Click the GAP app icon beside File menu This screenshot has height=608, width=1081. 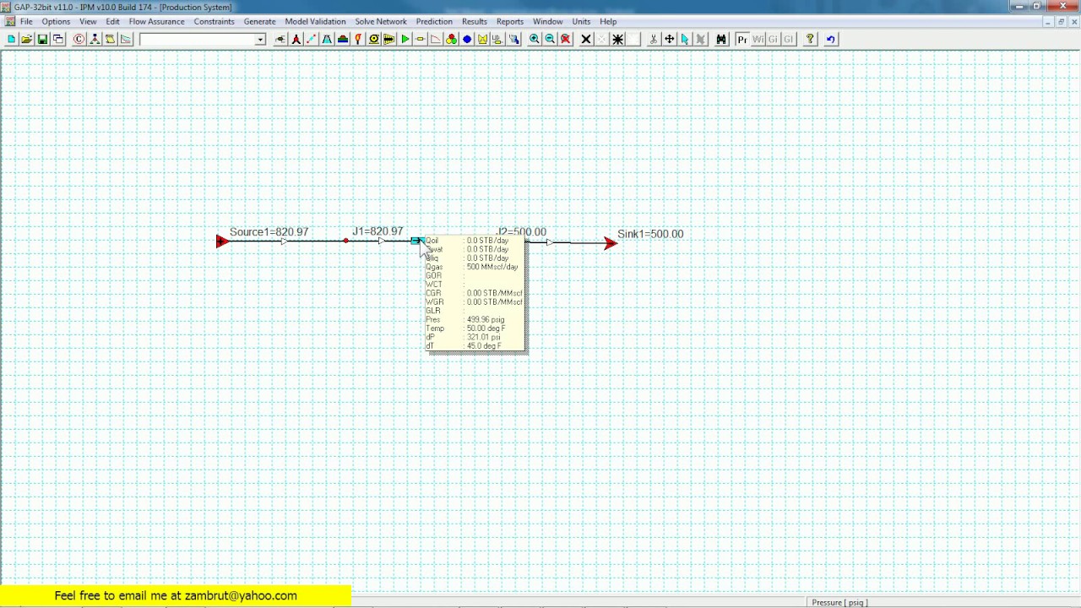(x=10, y=21)
